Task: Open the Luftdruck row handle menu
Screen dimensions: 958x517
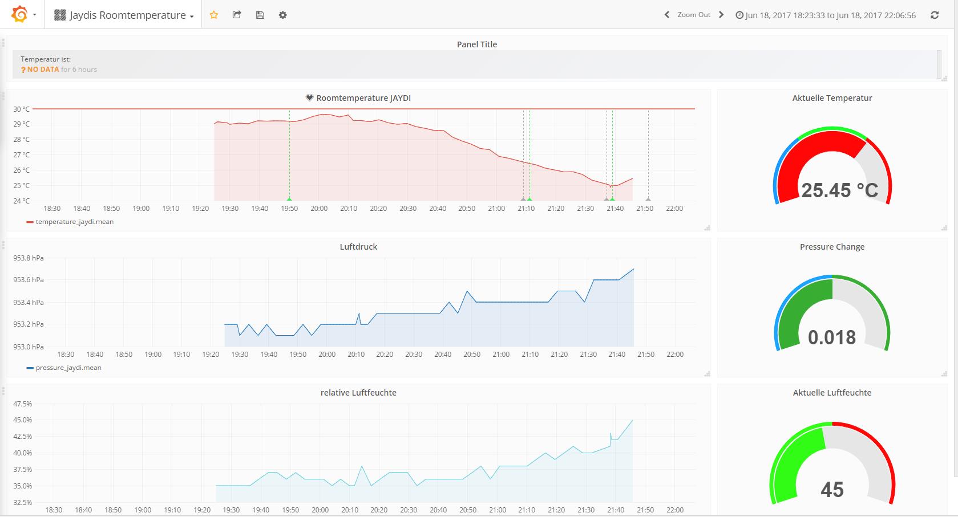Action: 3,245
